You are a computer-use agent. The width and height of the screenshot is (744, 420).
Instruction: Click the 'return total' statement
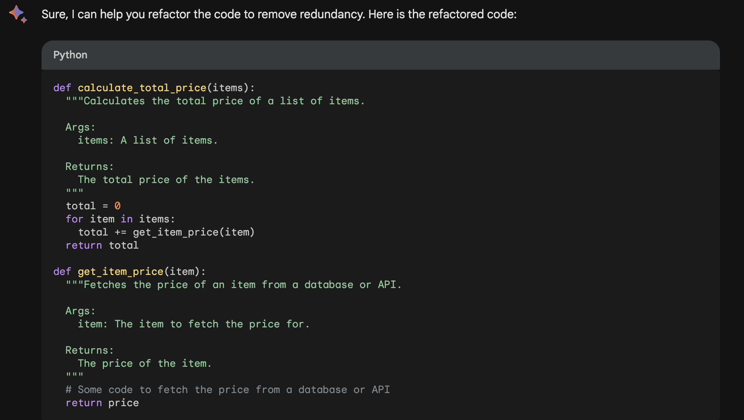(x=102, y=245)
